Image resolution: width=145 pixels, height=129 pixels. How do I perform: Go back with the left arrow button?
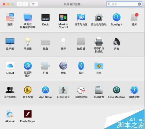click(x=19, y=4)
